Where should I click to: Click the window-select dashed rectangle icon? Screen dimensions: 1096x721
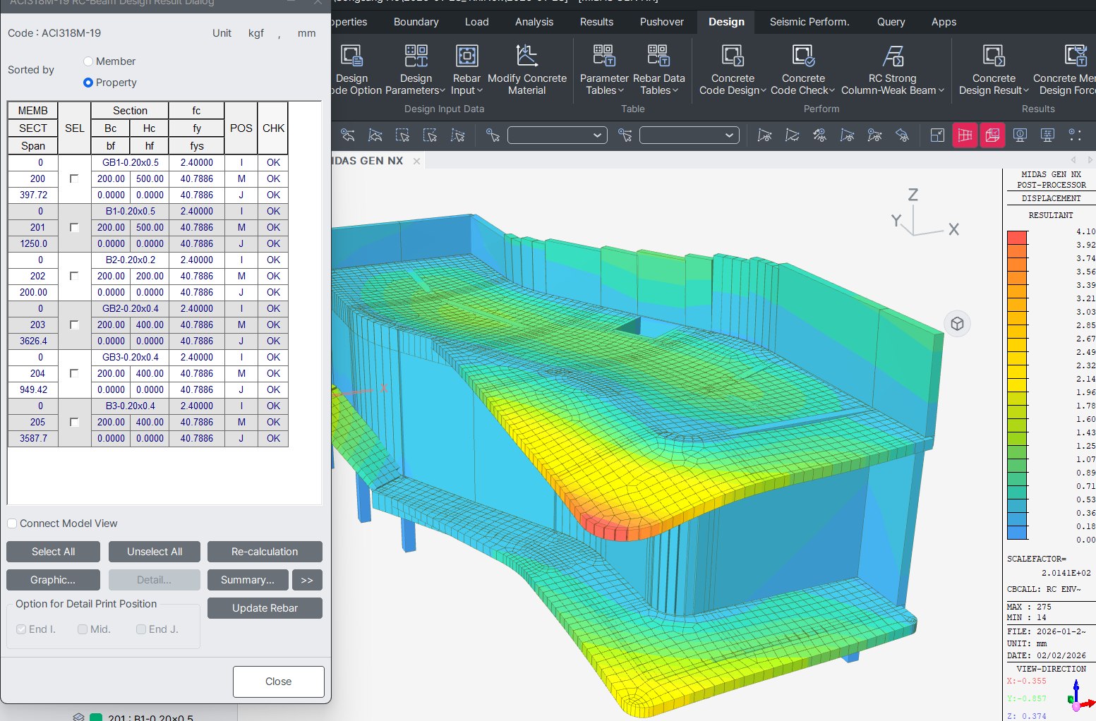pos(402,135)
